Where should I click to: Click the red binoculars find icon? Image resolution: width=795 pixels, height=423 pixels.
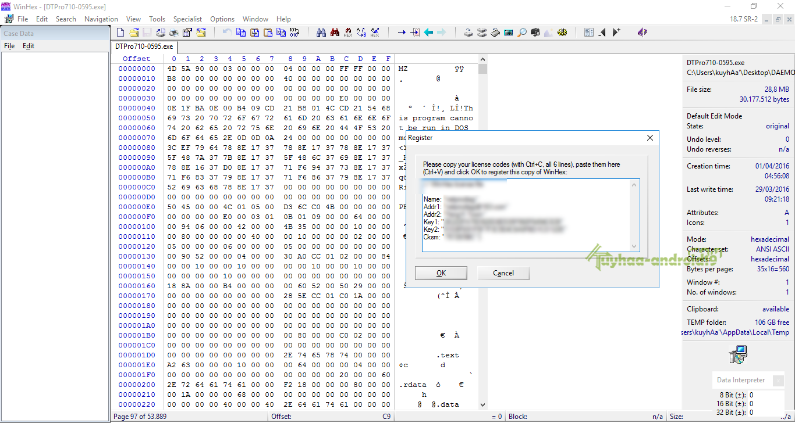335,33
